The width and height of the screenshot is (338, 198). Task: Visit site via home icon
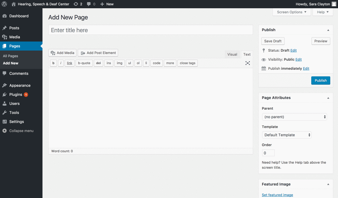(x=14, y=4)
